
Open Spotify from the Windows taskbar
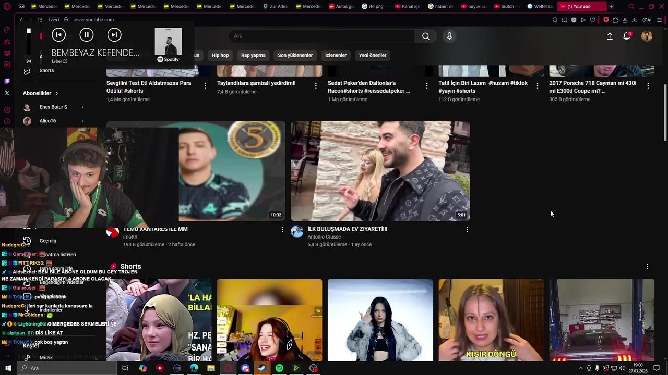(x=279, y=368)
